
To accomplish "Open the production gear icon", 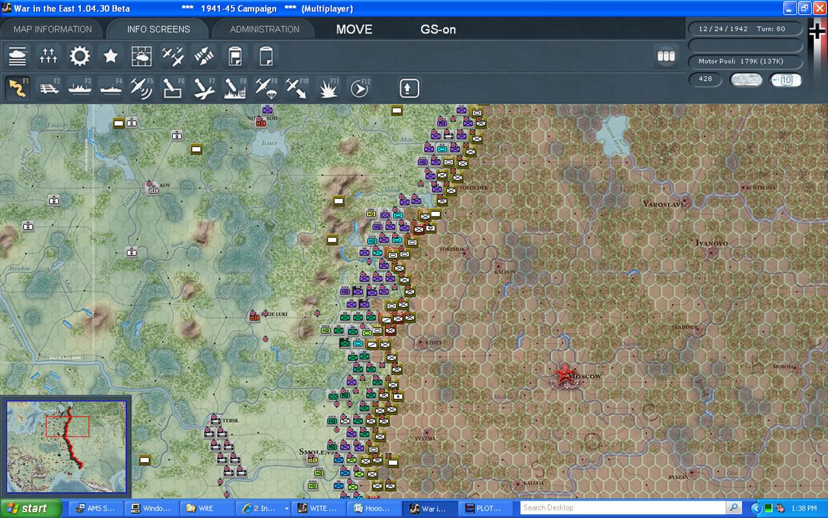I will [x=80, y=56].
